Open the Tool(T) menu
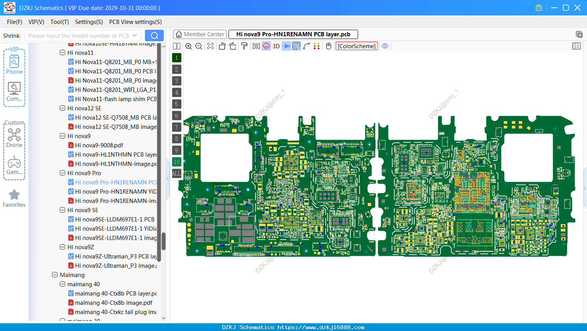Image resolution: width=587 pixels, height=331 pixels. tap(60, 22)
